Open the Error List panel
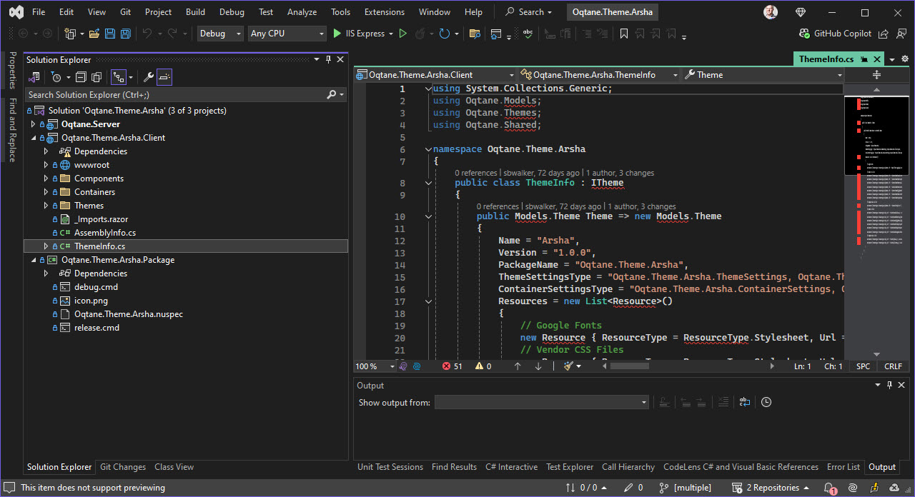Viewport: 915px width, 497px height. (844, 466)
